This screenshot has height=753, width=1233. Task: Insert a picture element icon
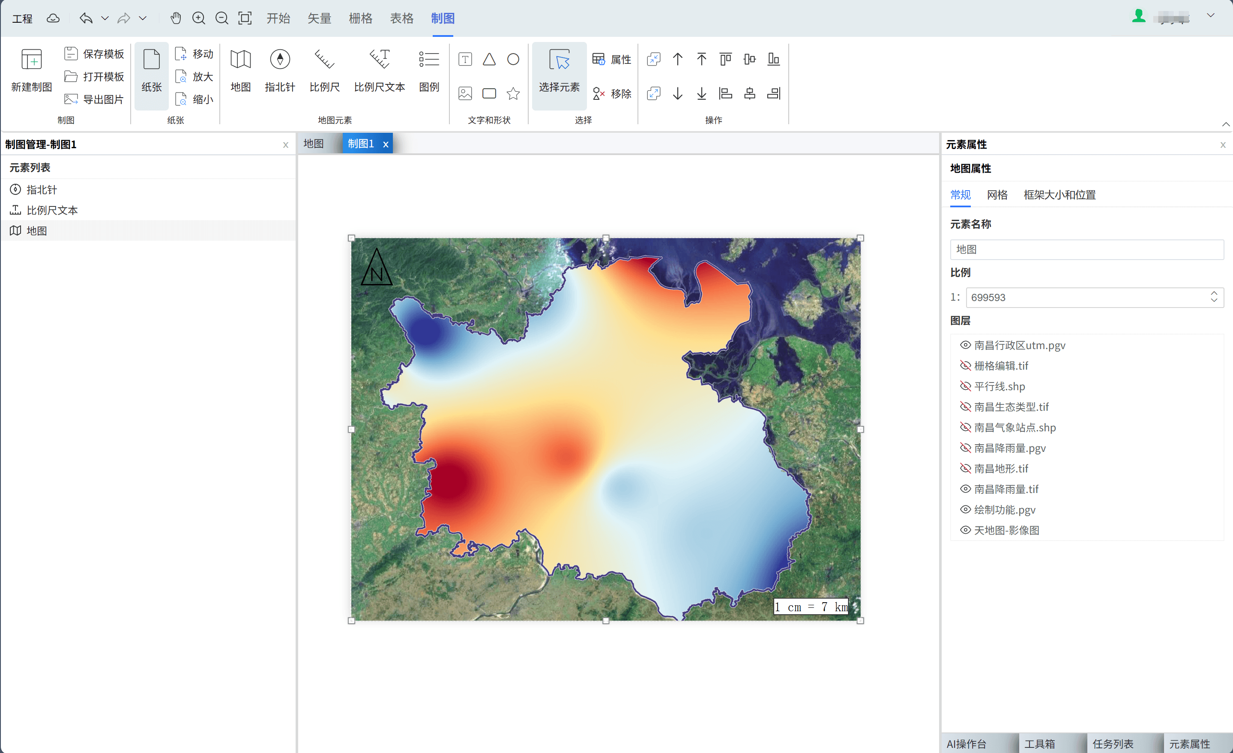coord(465,93)
